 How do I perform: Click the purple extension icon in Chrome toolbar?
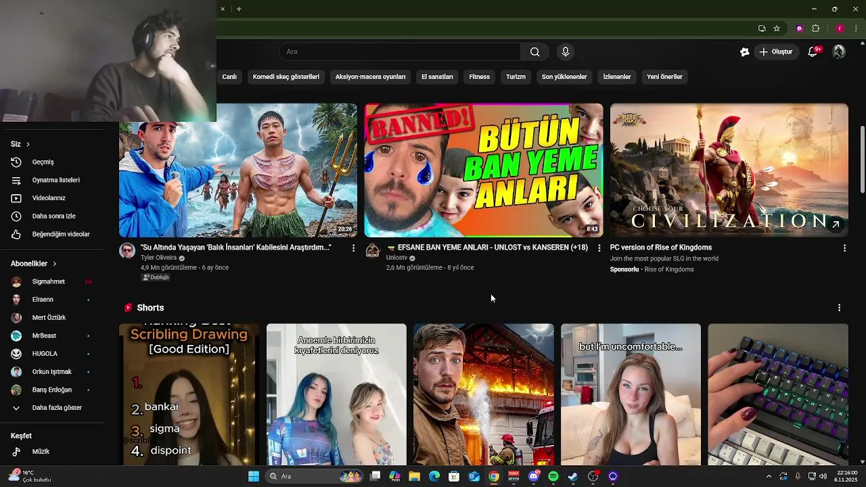[800, 28]
